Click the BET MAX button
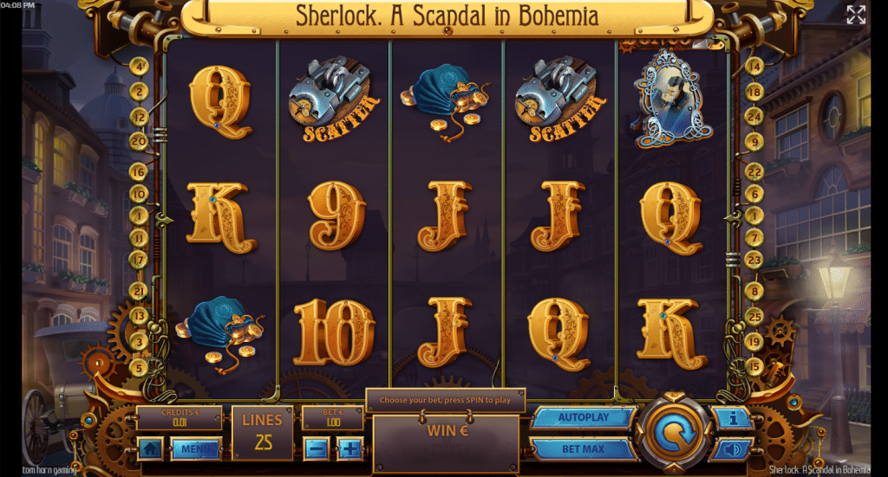888x477 pixels. [584, 449]
